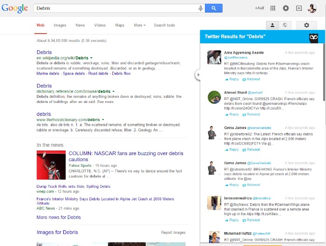Start voice search with the microphone icon

[x=200, y=8]
